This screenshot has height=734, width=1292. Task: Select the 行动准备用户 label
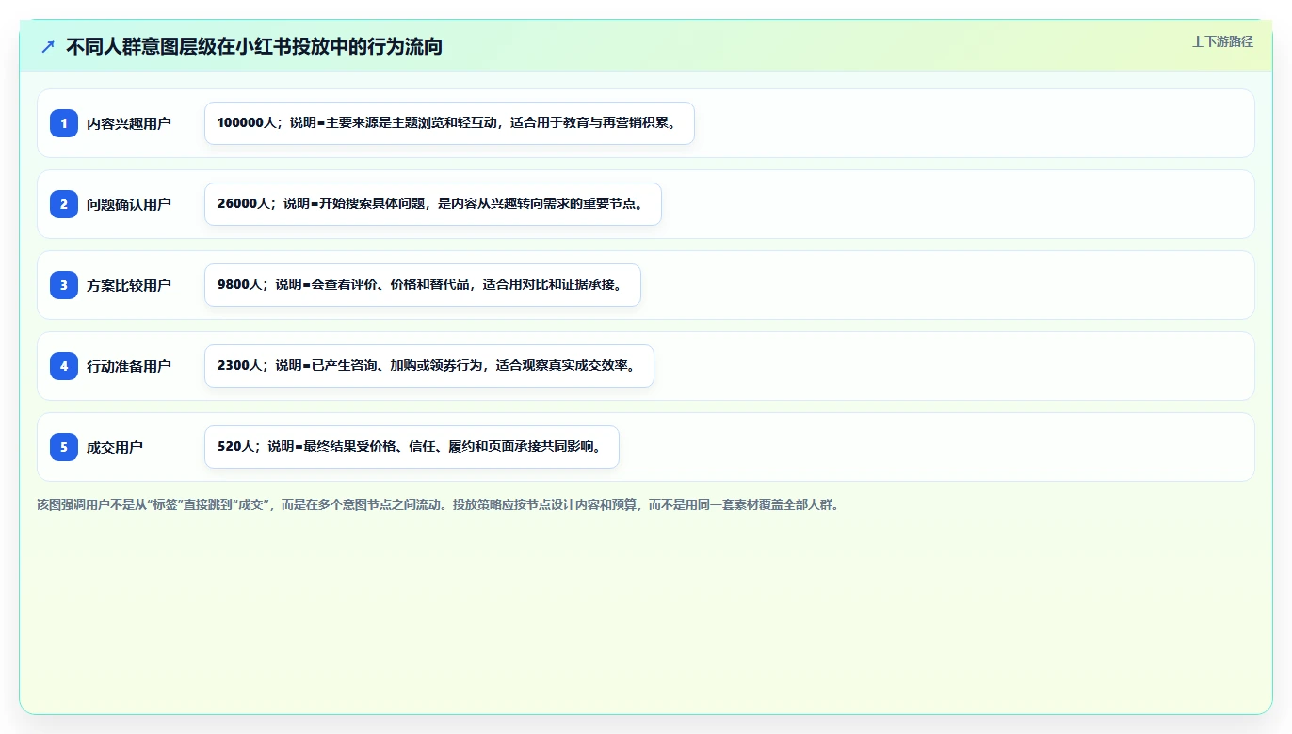point(129,366)
